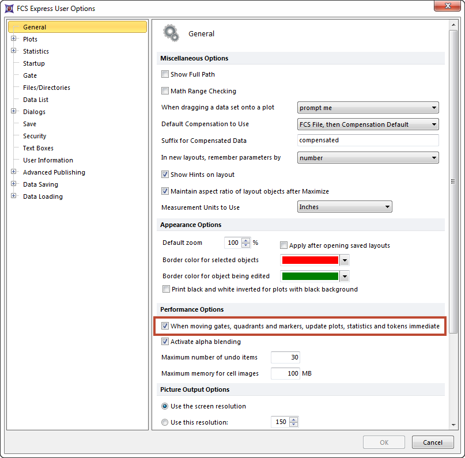Select Gate in the options tree
Viewport: 465px width, 458px height.
tap(30, 75)
